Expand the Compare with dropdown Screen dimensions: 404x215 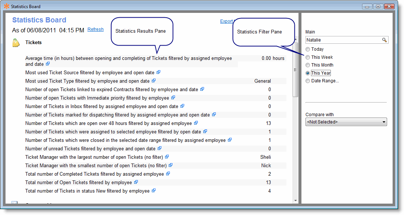(x=384, y=122)
